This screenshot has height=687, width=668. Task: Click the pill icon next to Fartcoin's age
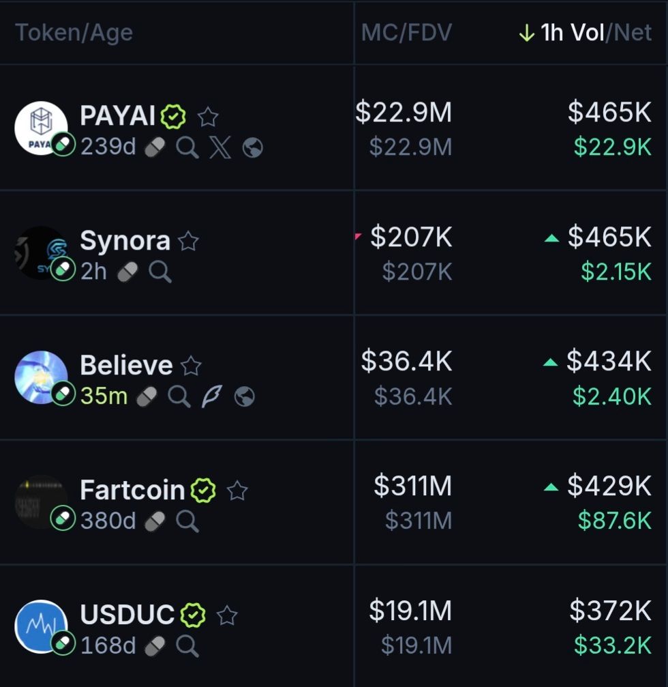tap(155, 521)
